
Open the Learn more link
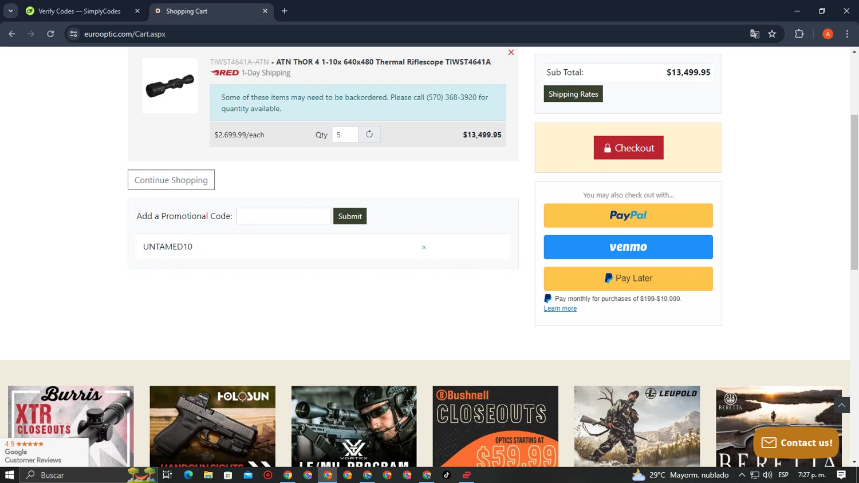coord(559,308)
